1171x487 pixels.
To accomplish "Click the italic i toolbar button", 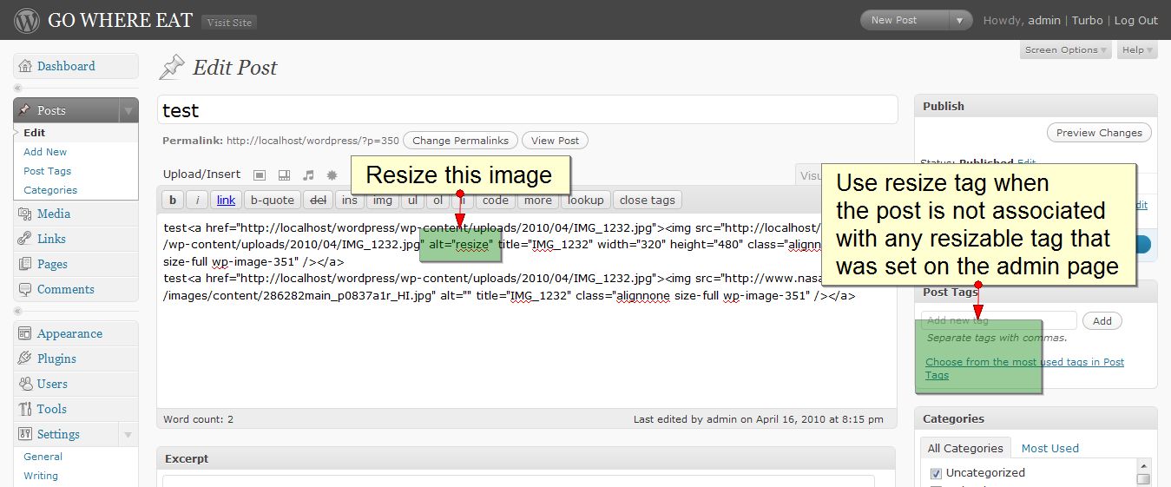I will (x=197, y=201).
